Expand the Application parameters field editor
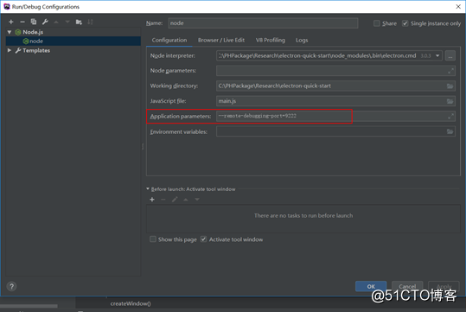This screenshot has width=466, height=312. [450, 116]
